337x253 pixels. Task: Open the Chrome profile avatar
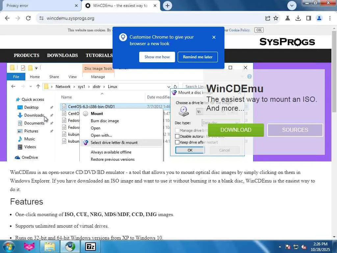coord(319,18)
